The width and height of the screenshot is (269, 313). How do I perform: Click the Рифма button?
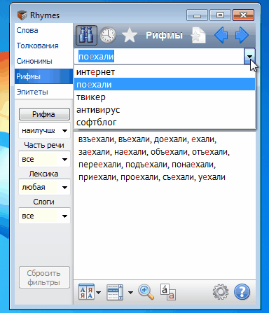point(44,114)
